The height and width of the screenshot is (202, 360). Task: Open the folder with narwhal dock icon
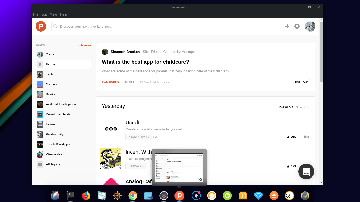[x=148, y=196]
